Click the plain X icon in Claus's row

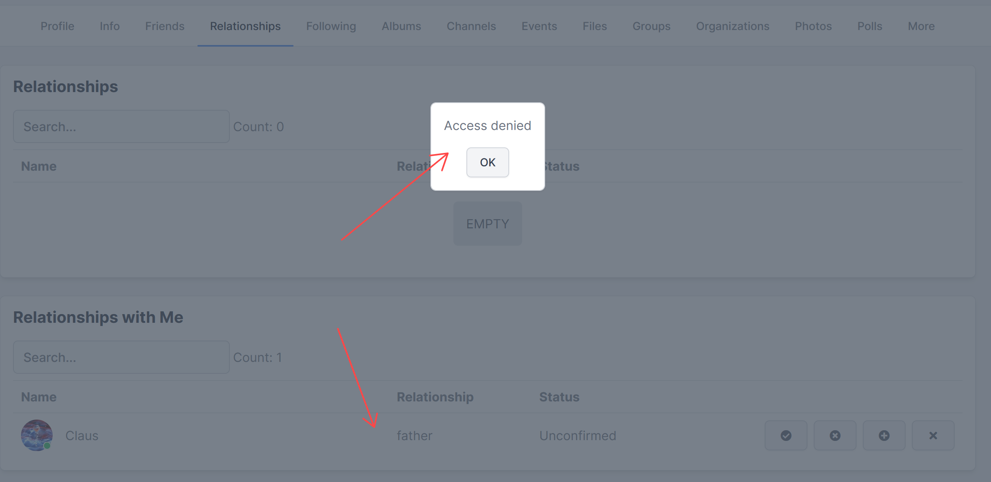coord(933,435)
